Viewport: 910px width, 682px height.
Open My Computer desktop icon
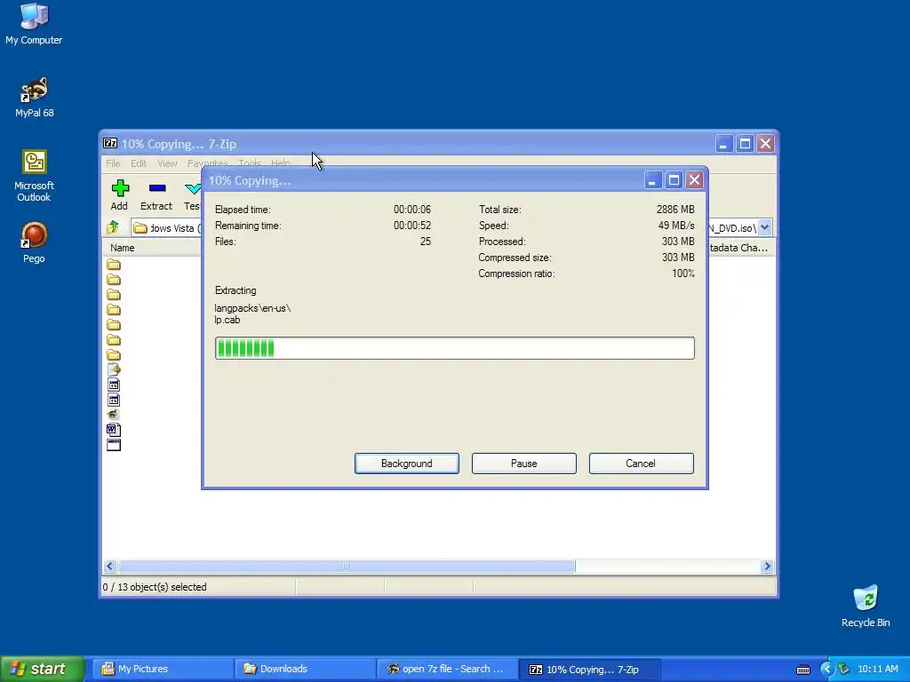click(34, 24)
